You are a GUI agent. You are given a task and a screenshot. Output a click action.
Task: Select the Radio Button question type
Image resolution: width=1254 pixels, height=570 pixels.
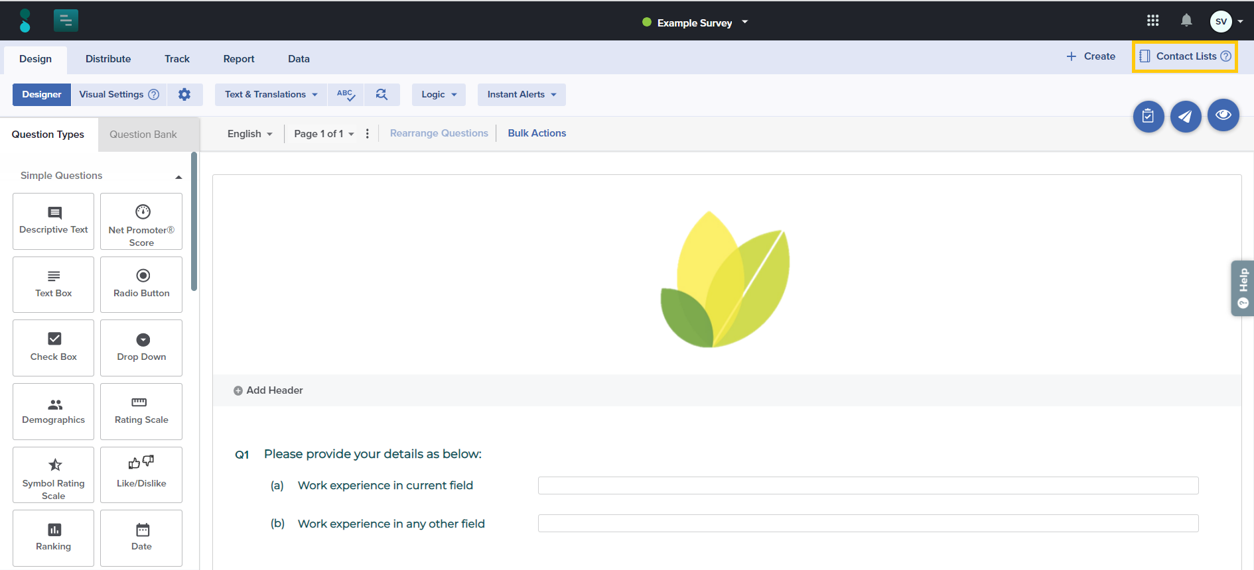pyautogui.click(x=141, y=284)
